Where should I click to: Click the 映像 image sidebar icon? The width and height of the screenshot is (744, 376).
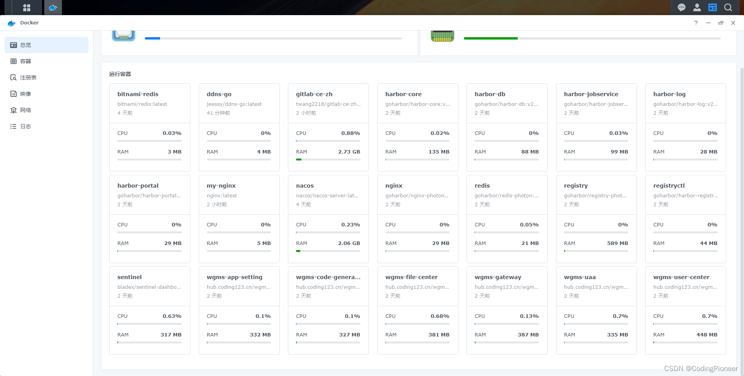click(14, 94)
